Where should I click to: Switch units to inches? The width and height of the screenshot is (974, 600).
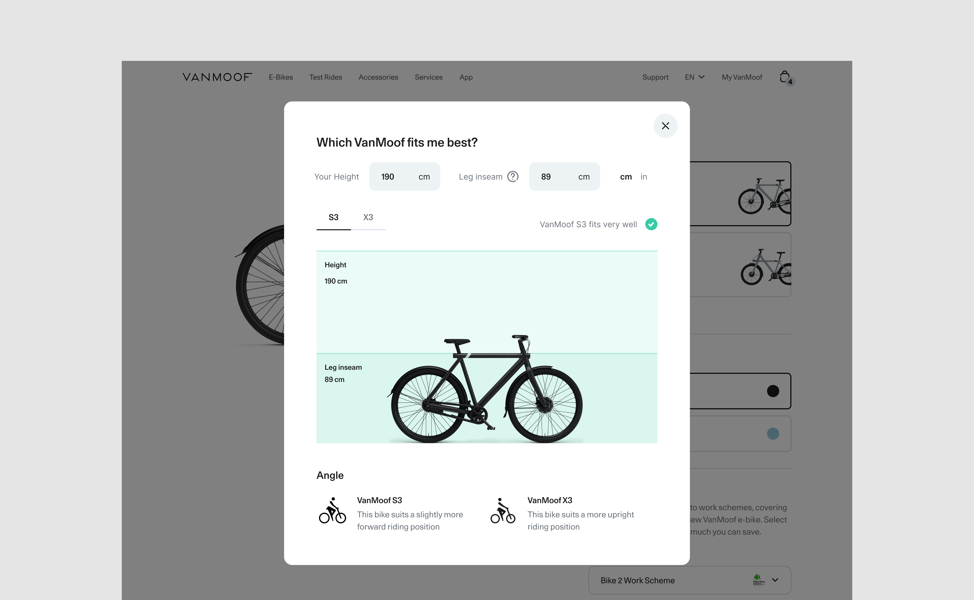pyautogui.click(x=643, y=177)
